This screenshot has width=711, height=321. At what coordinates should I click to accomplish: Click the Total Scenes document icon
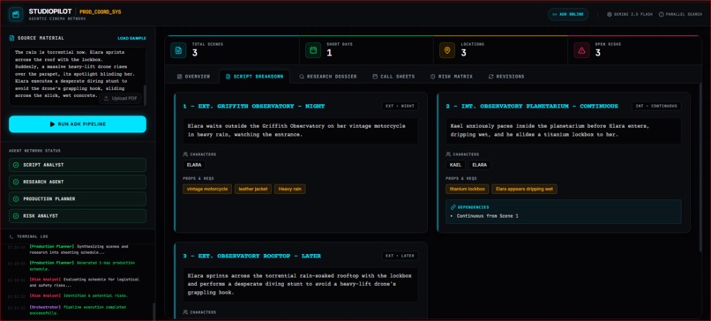pos(178,50)
